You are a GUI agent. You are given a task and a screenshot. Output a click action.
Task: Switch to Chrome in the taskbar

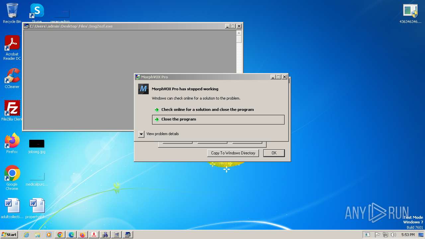click(60, 235)
